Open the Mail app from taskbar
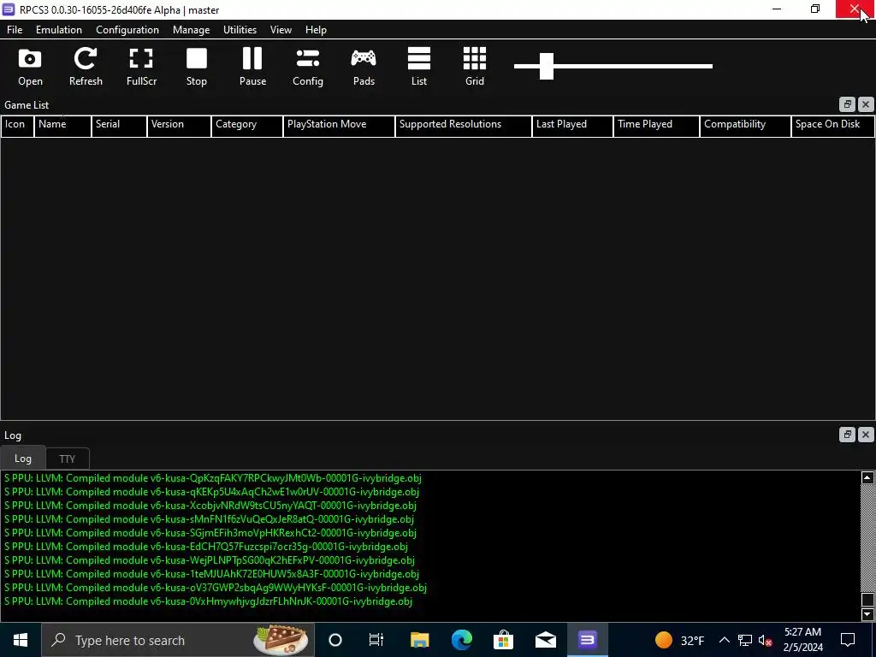Viewport: 876px width, 657px height. [x=545, y=640]
